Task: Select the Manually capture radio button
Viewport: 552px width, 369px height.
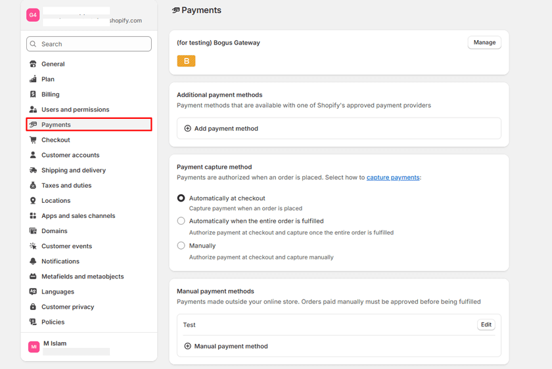Action: 181,246
